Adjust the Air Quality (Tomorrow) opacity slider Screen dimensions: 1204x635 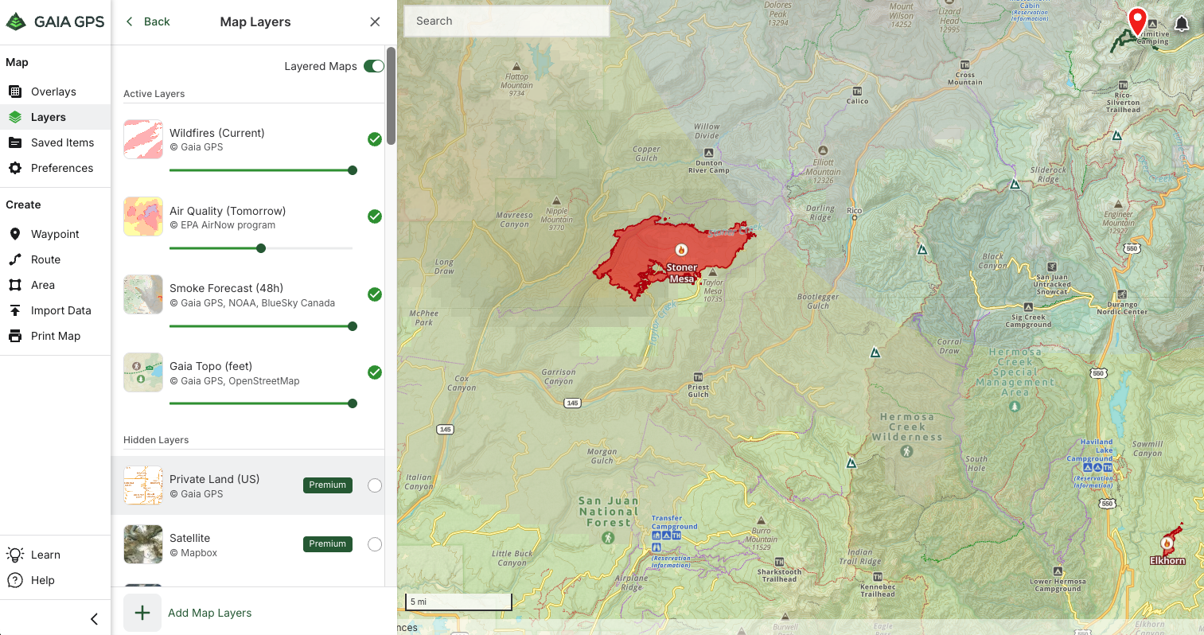click(261, 248)
